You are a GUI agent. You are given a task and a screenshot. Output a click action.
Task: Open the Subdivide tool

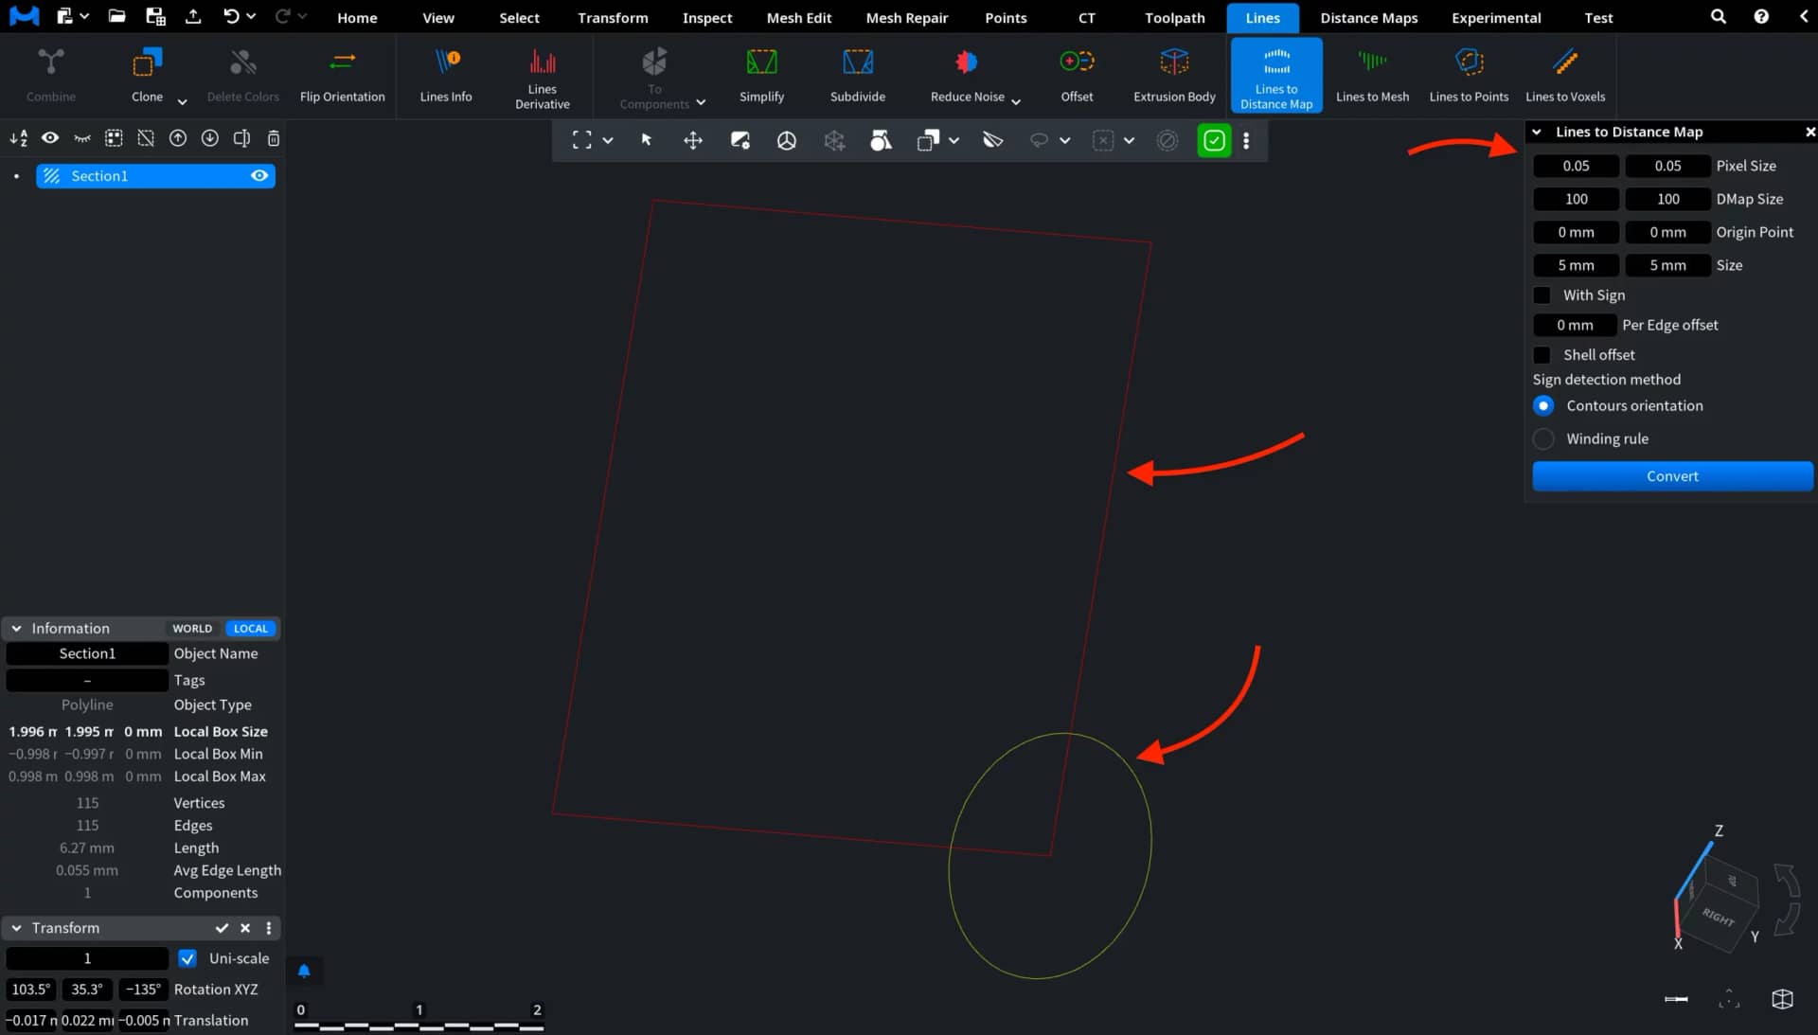[857, 76]
